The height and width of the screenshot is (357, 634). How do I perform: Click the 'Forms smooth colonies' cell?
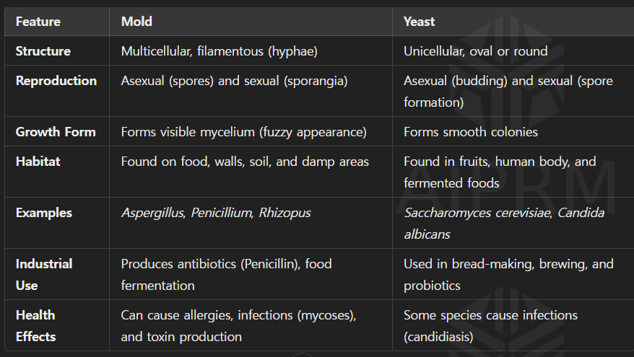(x=470, y=132)
